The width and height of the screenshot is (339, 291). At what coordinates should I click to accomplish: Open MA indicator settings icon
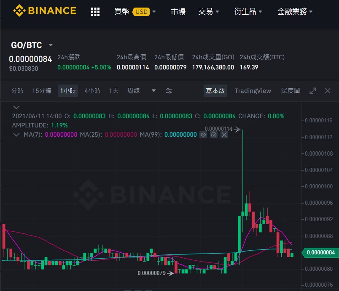214,135
